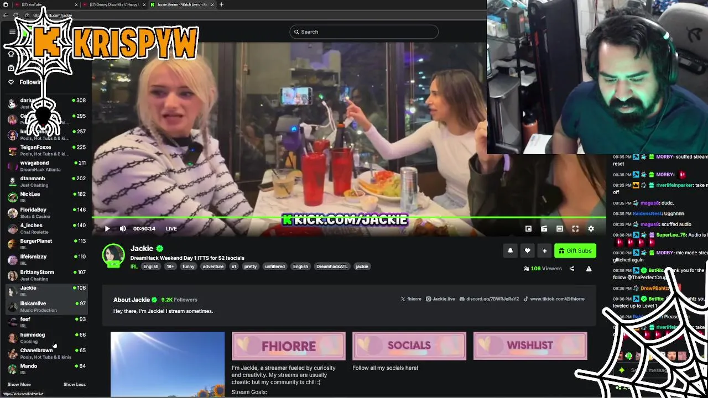Mute the stream volume speaker icon

pos(123,229)
